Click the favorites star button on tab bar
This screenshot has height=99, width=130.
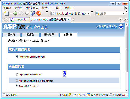pos(6,19)
